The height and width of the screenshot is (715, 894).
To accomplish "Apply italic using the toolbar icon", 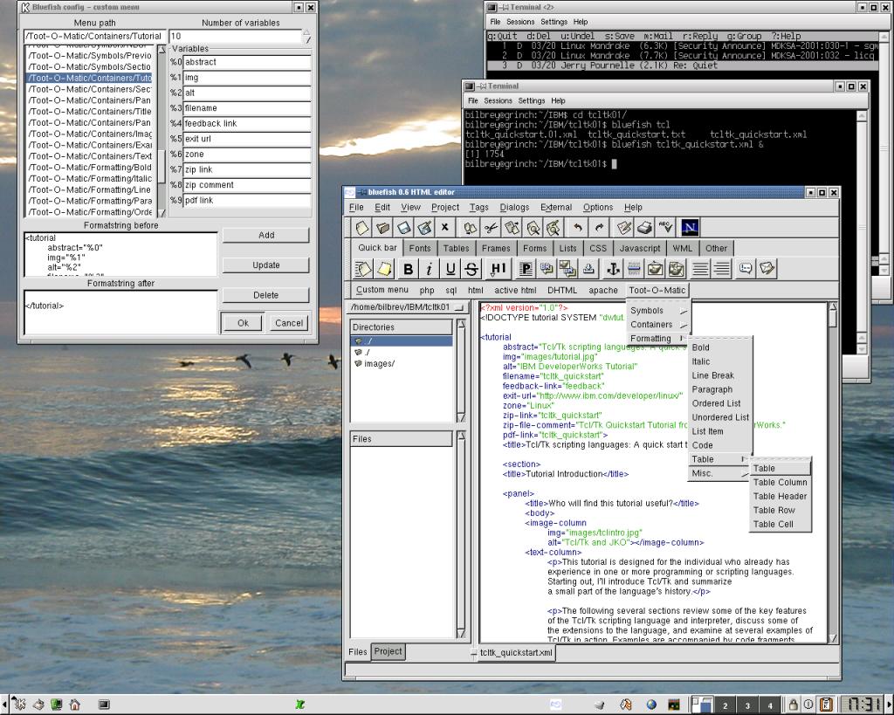I will tap(429, 269).
